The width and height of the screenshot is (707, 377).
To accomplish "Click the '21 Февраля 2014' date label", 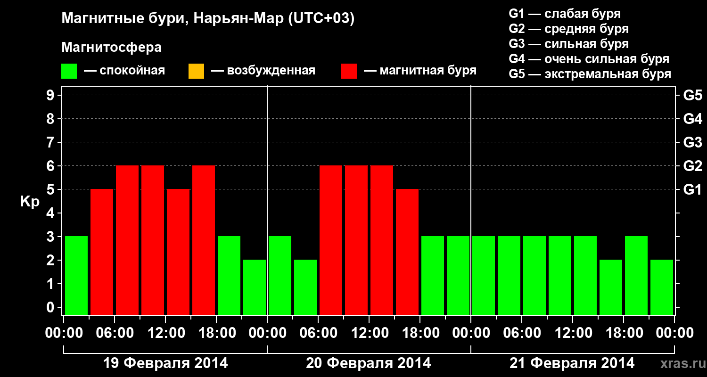I will click(x=572, y=363).
